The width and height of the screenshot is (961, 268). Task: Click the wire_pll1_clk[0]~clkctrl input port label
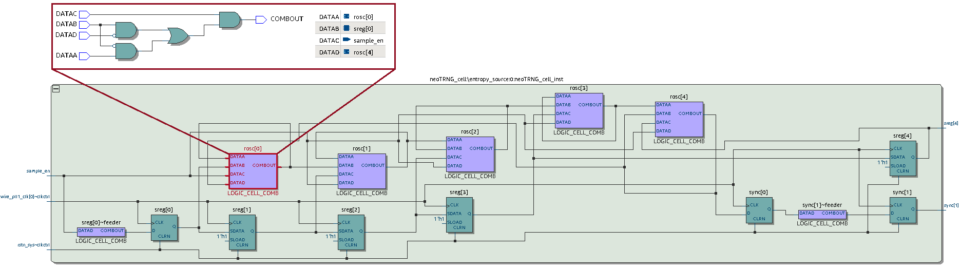[25, 197]
